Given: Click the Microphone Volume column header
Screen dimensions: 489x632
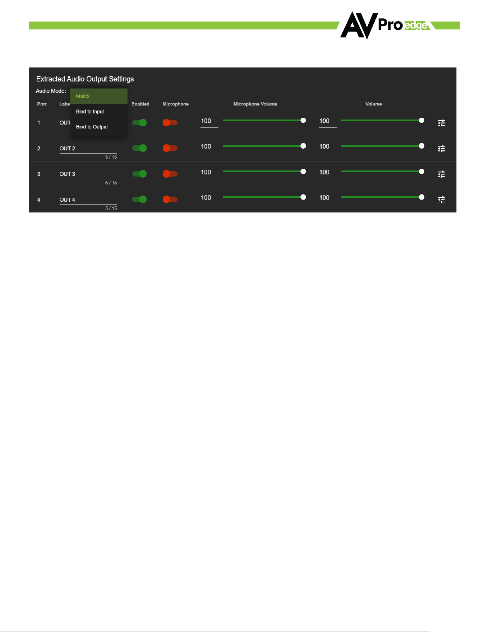Looking at the screenshot, I should [x=255, y=104].
